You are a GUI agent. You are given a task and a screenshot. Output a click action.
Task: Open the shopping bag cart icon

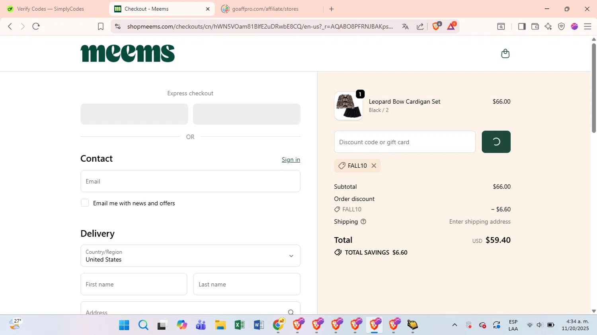coord(505,54)
